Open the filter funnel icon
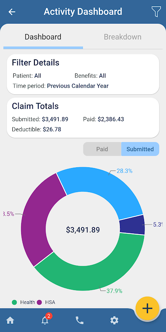 pyautogui.click(x=156, y=12)
